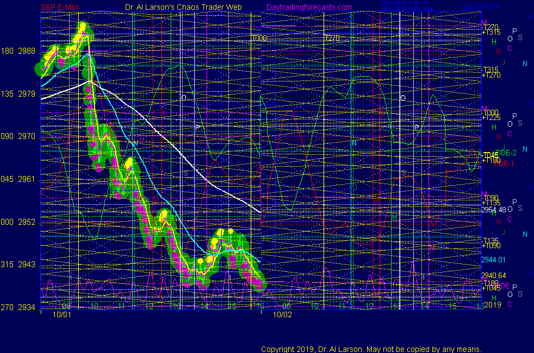
Task: Click the +T045 level label
Action: click(491, 288)
